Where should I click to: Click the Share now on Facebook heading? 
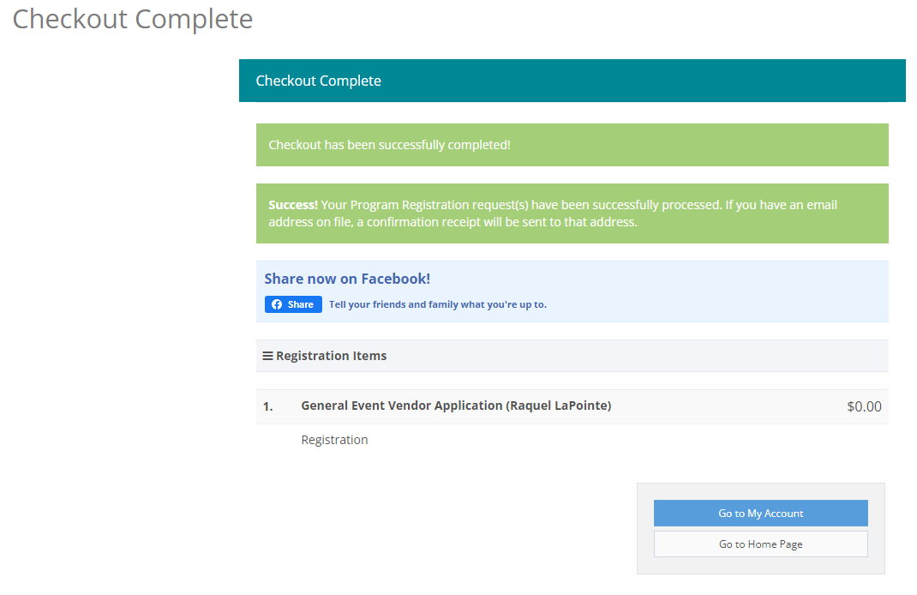347,279
